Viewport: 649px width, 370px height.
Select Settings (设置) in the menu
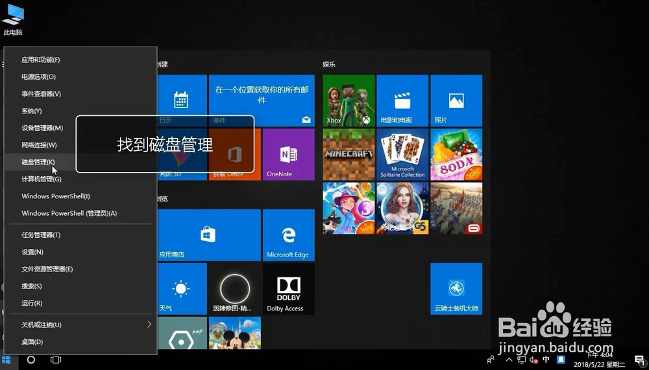click(80, 252)
